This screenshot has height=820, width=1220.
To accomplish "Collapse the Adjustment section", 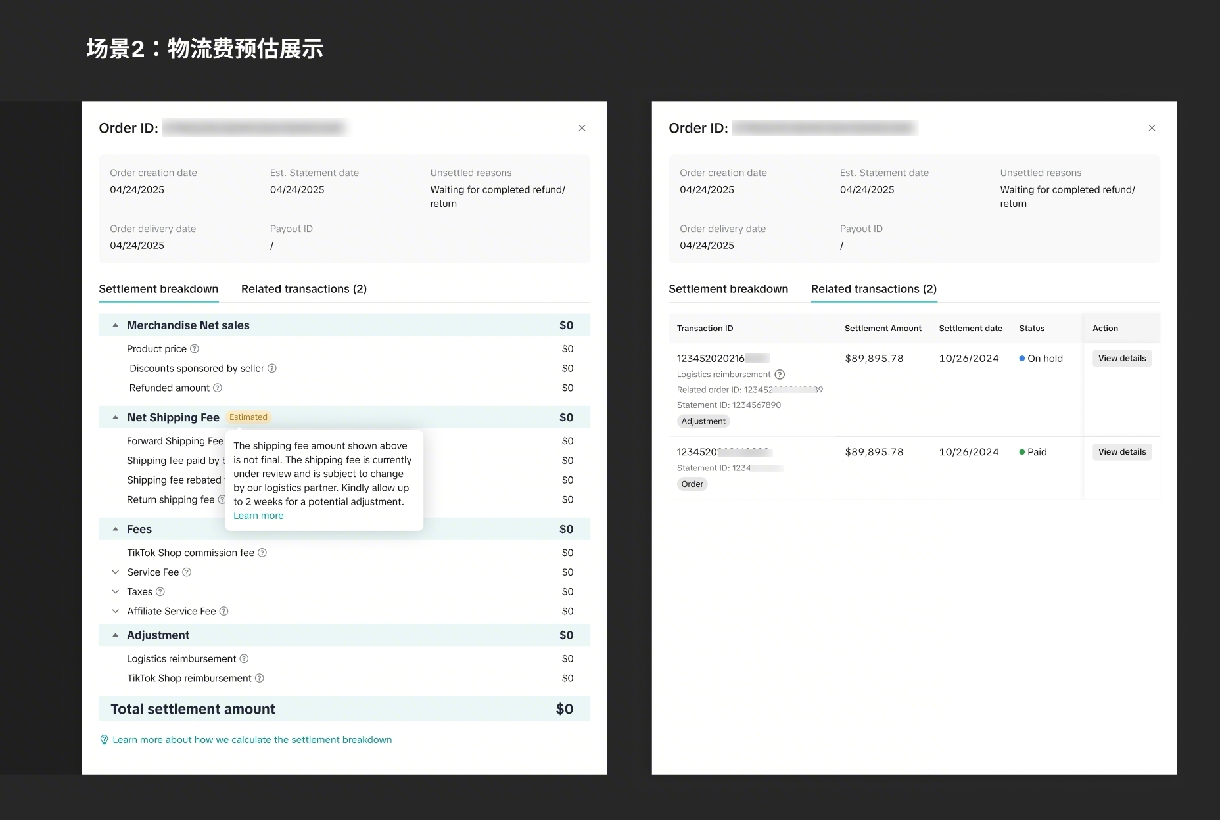I will click(x=116, y=635).
